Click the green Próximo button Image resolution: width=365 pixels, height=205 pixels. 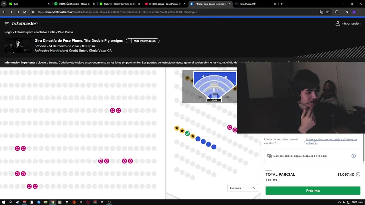(x=313, y=191)
